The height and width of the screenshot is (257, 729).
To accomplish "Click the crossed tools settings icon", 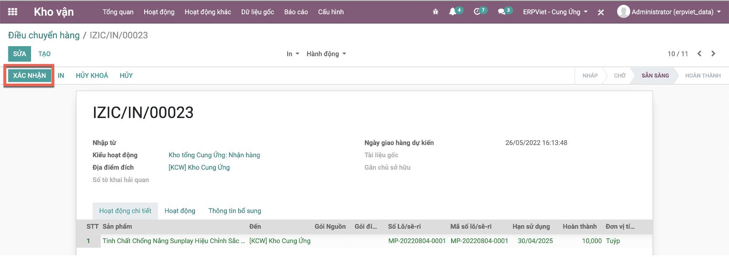I will [601, 12].
